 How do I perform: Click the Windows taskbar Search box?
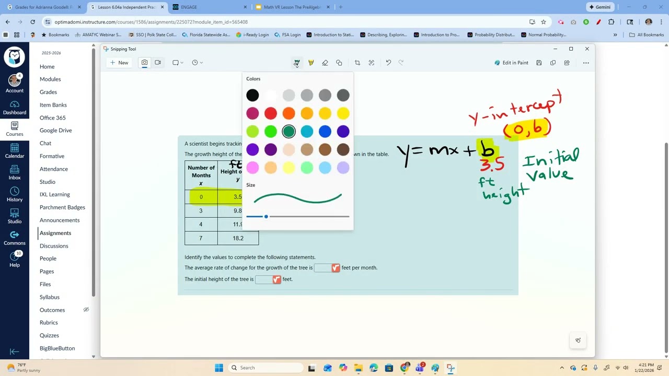click(x=266, y=368)
